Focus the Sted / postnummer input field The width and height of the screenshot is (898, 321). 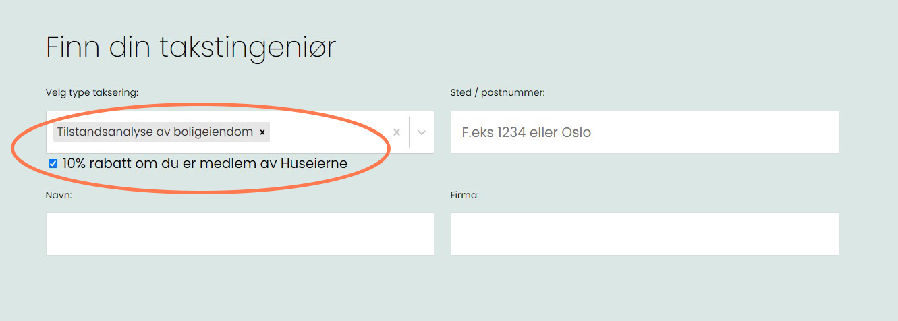(x=644, y=132)
